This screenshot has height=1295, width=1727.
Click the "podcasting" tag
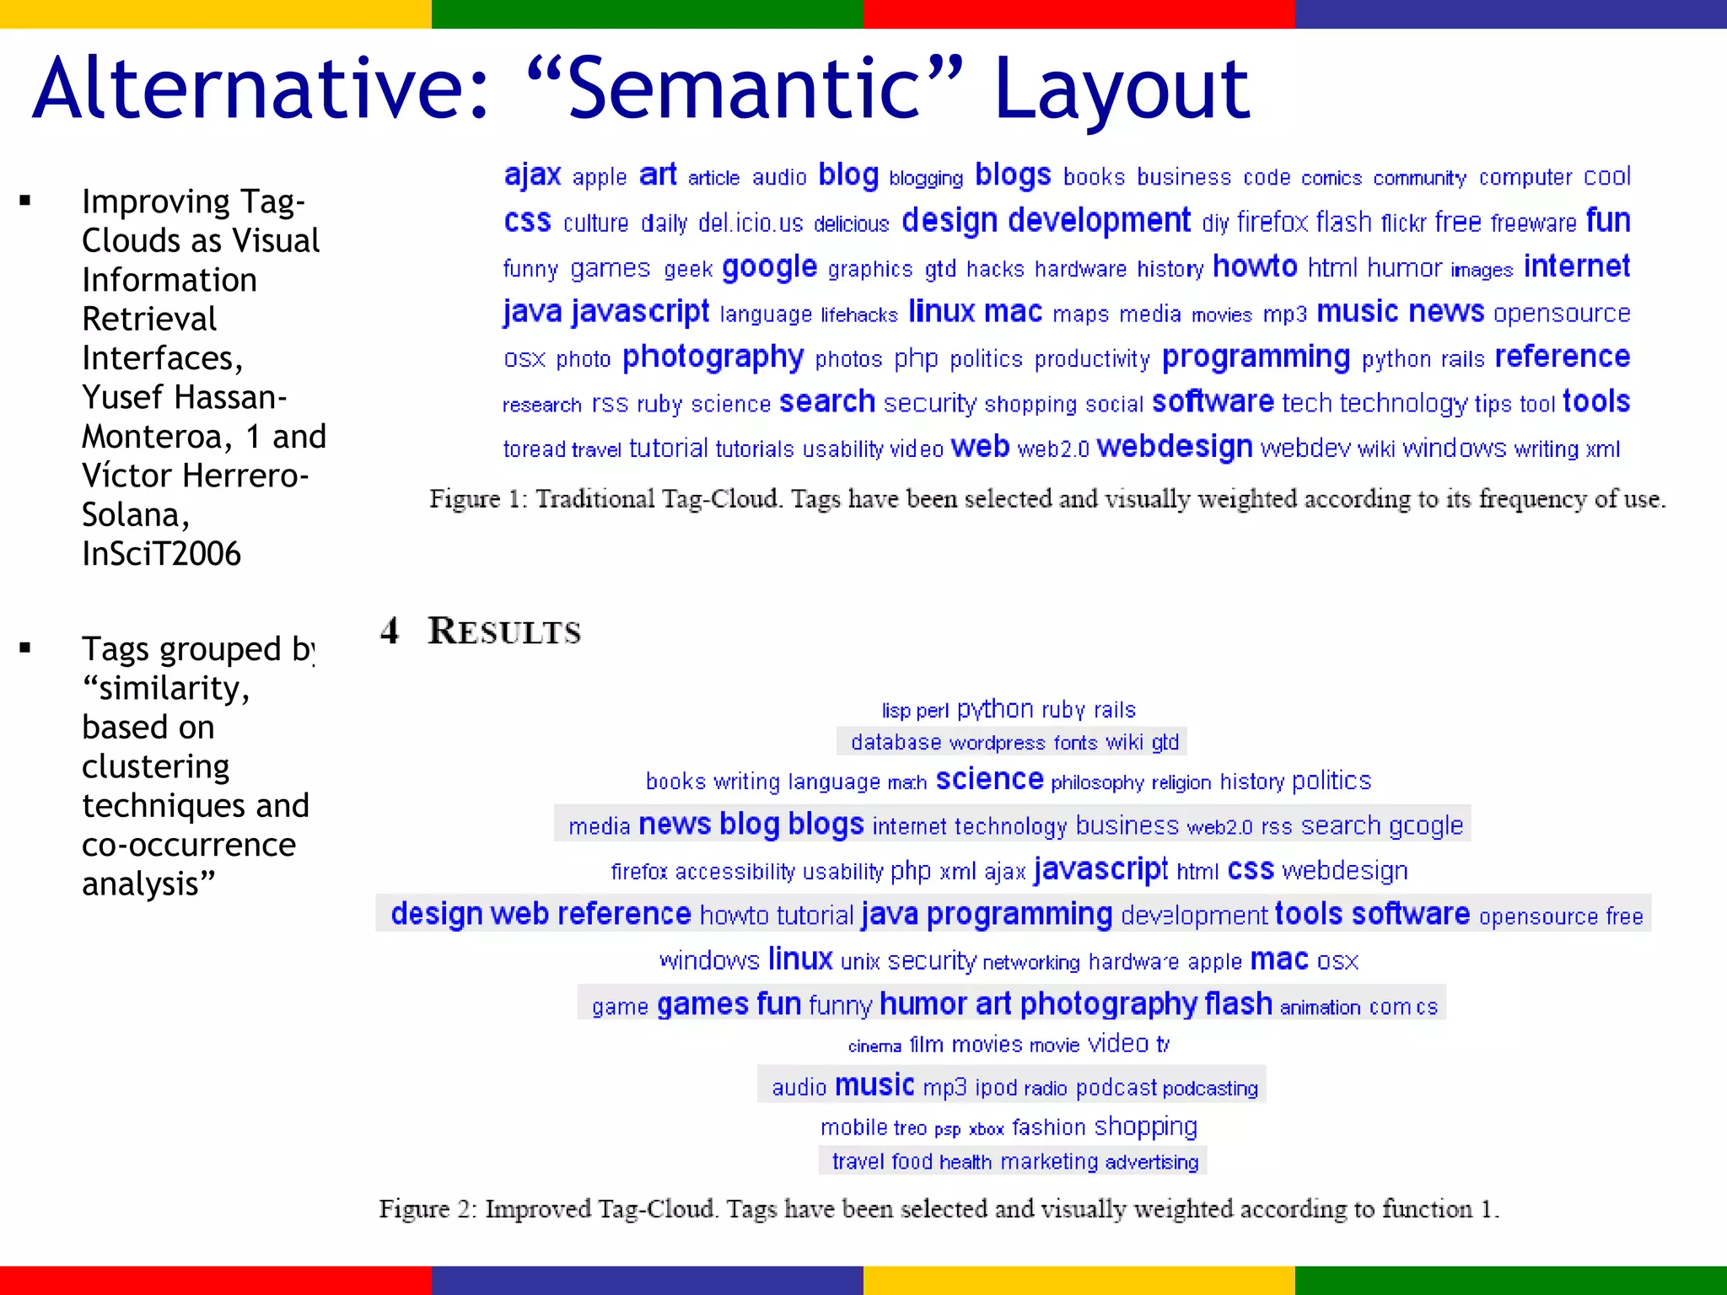pos(1210,1089)
